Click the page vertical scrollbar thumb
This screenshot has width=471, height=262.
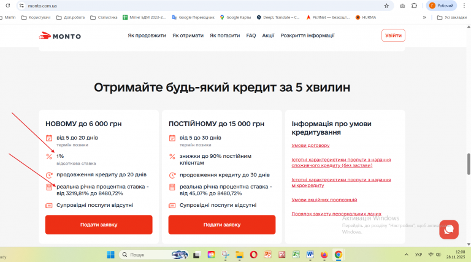(469, 164)
